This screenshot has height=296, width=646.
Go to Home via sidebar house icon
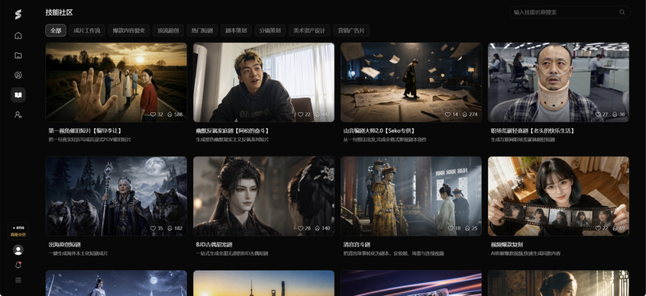pyautogui.click(x=18, y=35)
